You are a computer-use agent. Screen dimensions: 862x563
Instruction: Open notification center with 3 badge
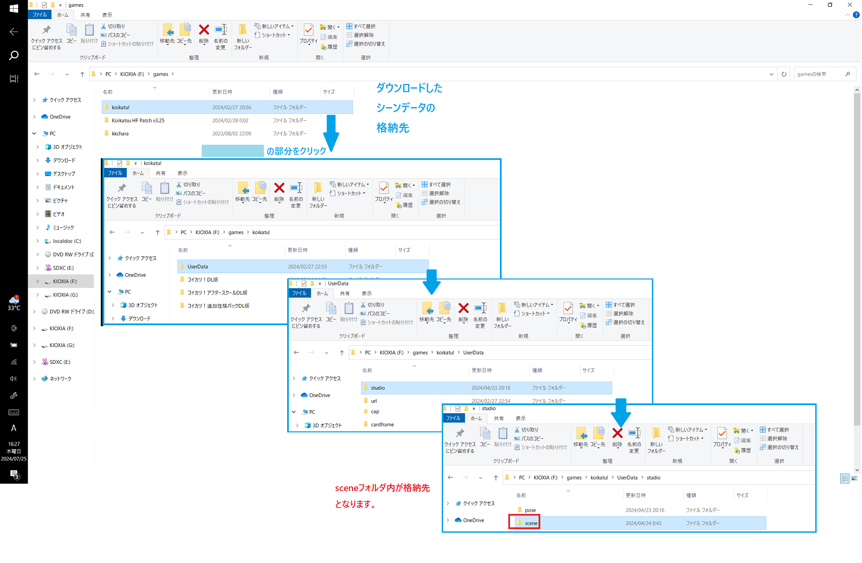[x=14, y=474]
